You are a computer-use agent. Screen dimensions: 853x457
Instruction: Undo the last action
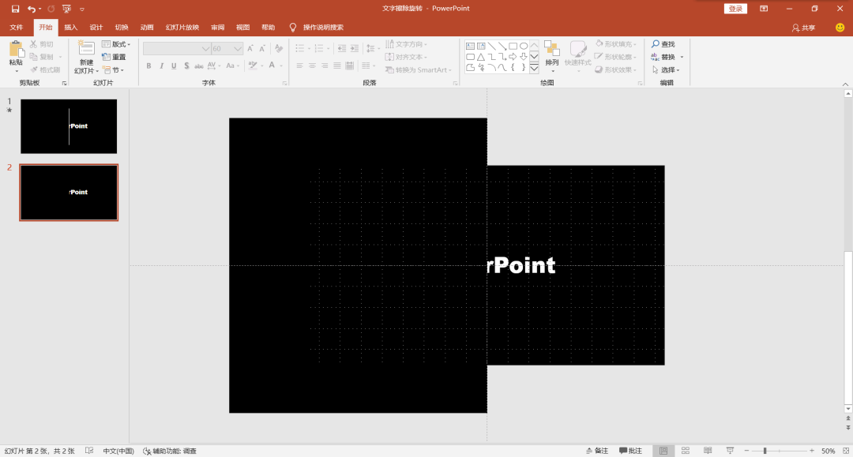pos(32,9)
